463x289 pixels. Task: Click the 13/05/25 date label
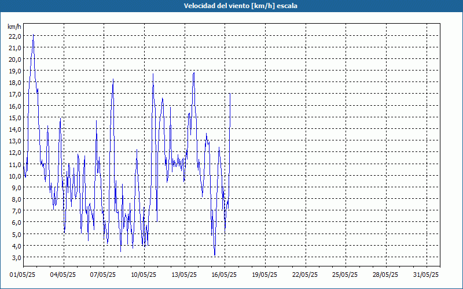[184, 275]
